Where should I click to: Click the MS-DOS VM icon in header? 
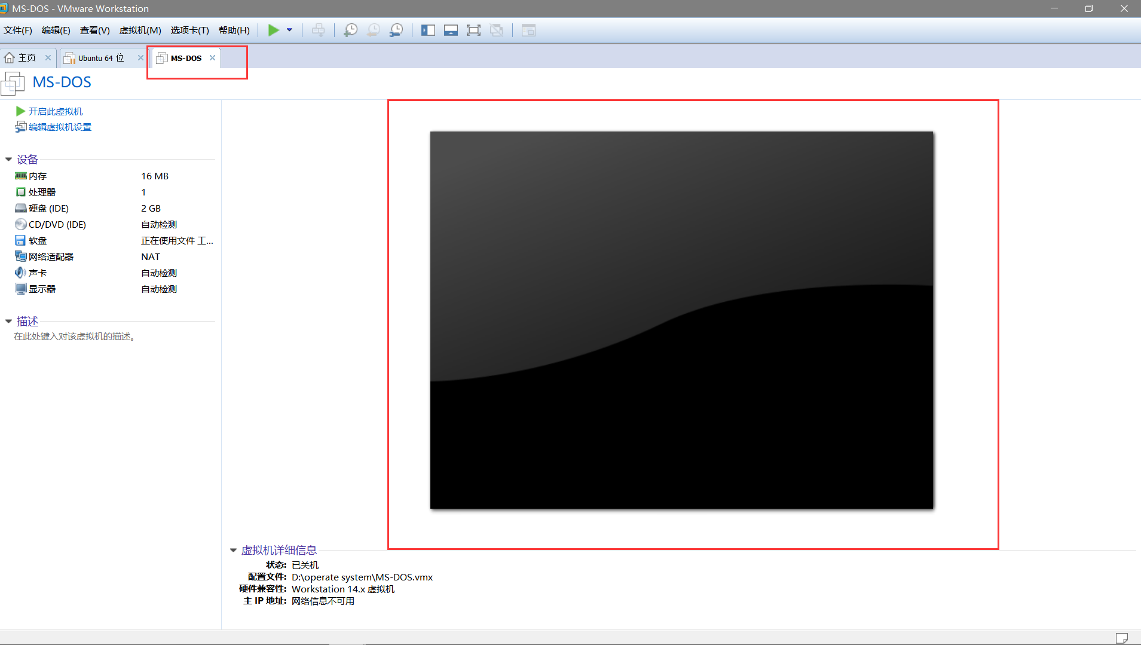click(13, 83)
